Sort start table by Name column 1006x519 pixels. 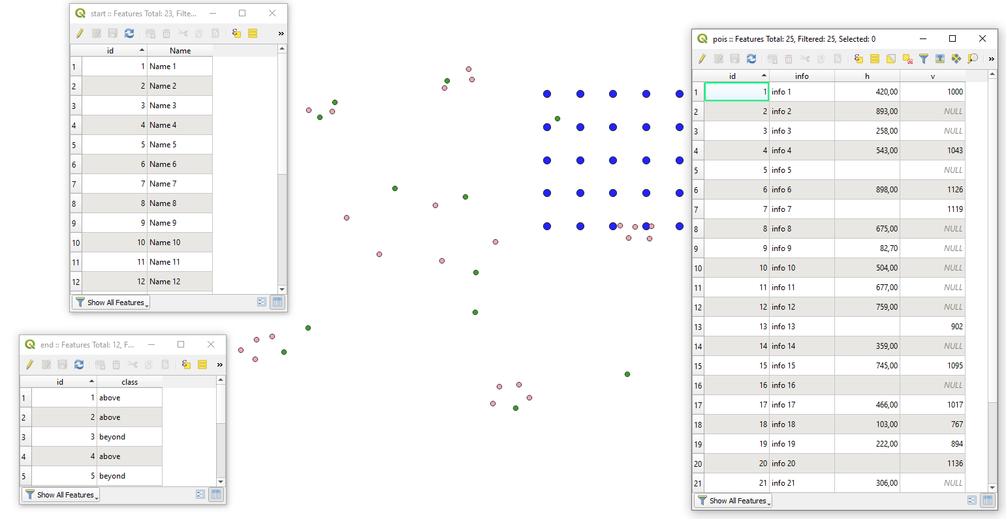click(180, 51)
